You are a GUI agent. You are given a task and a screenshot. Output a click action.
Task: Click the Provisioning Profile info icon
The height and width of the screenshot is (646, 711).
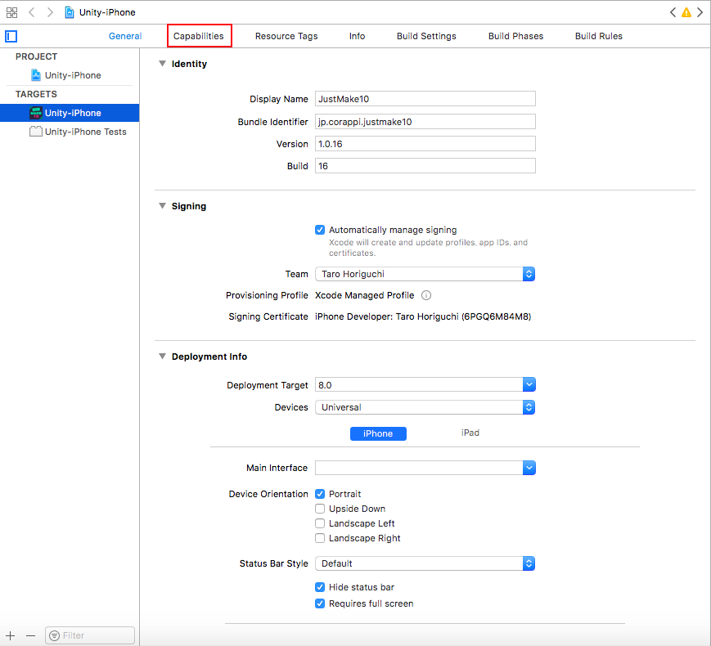coord(426,295)
